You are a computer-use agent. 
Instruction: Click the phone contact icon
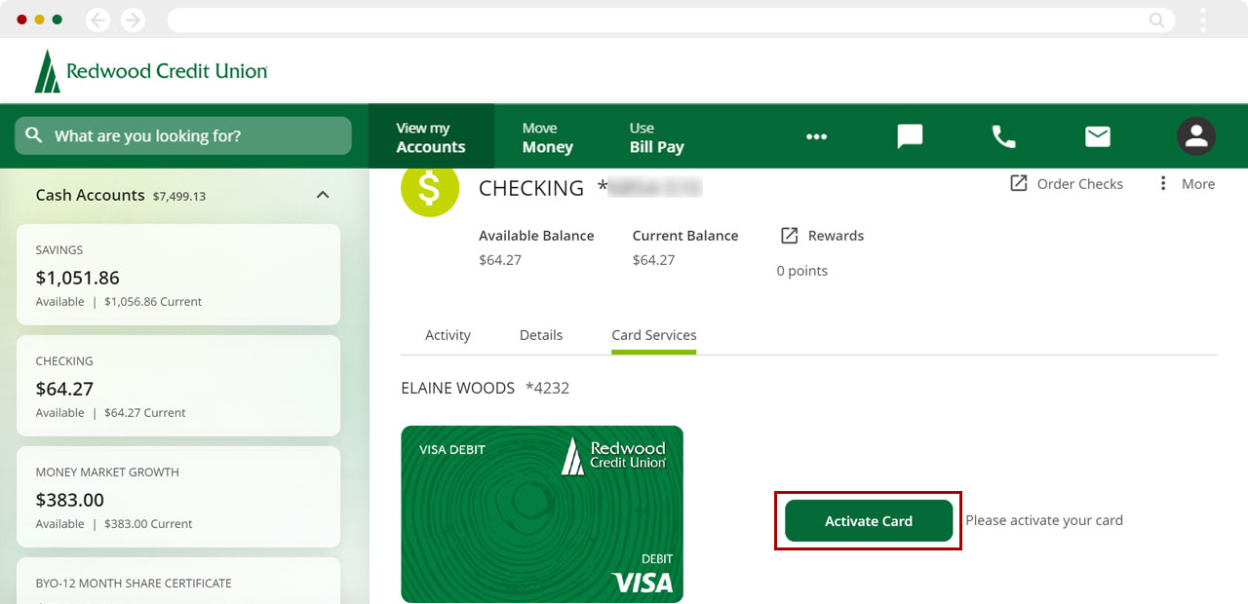click(1003, 136)
